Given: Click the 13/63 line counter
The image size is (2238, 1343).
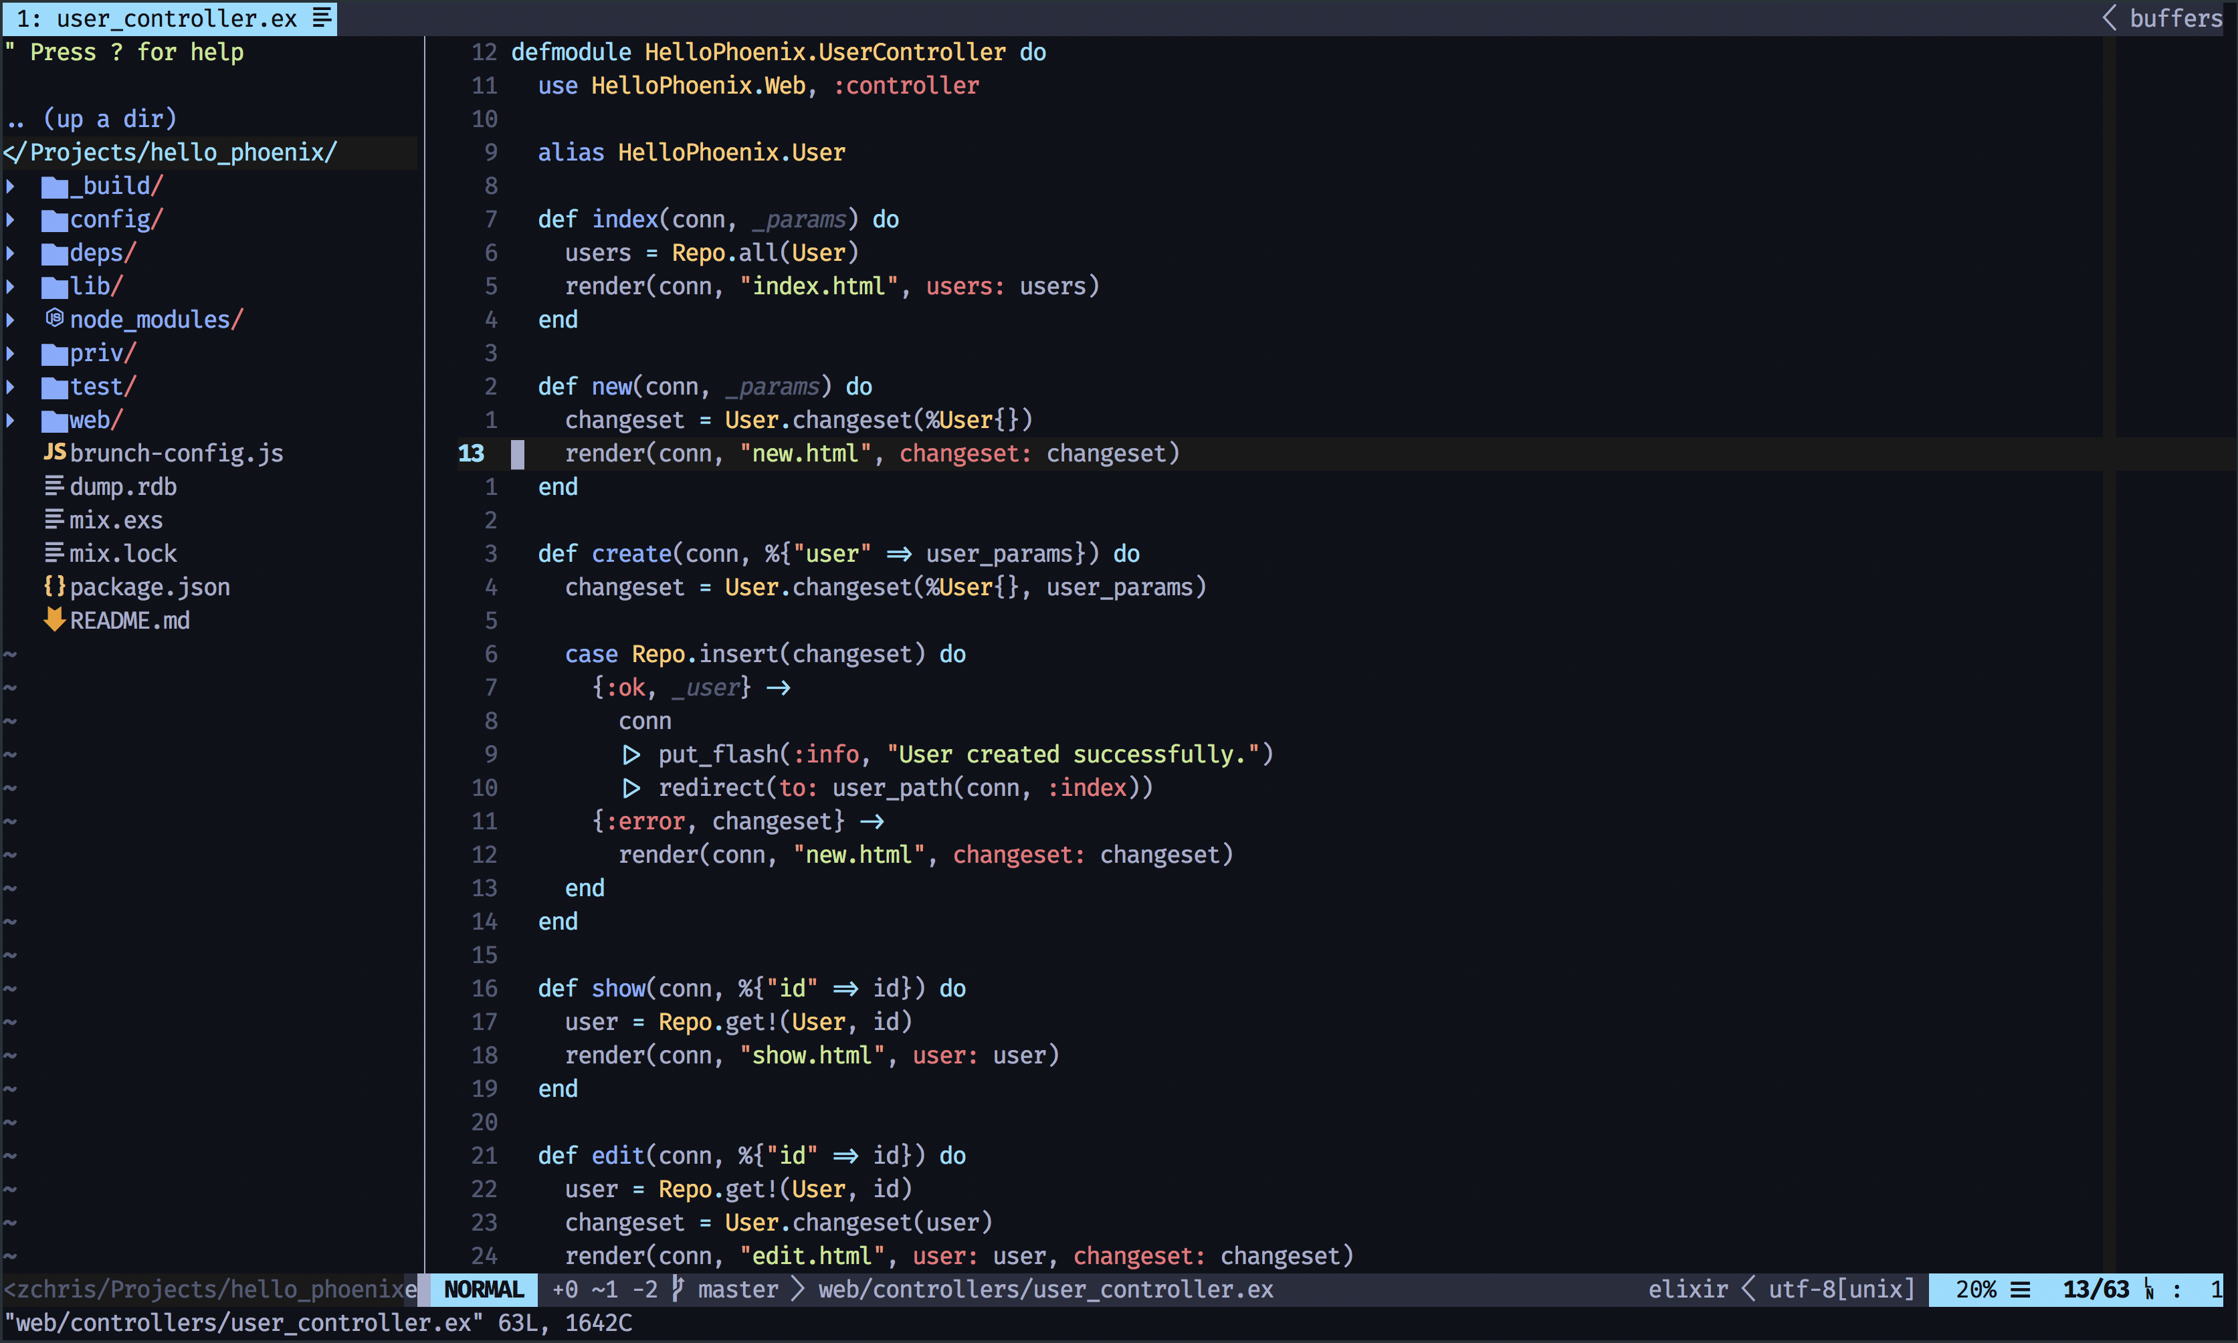Looking at the screenshot, I should coord(2096,1289).
